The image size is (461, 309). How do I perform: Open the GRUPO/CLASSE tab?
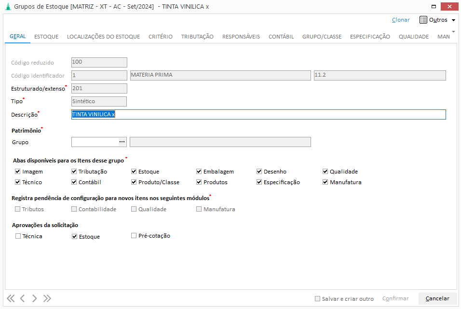(x=322, y=37)
